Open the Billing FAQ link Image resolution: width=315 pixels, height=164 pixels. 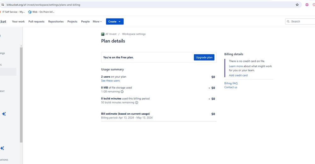[x=231, y=83]
